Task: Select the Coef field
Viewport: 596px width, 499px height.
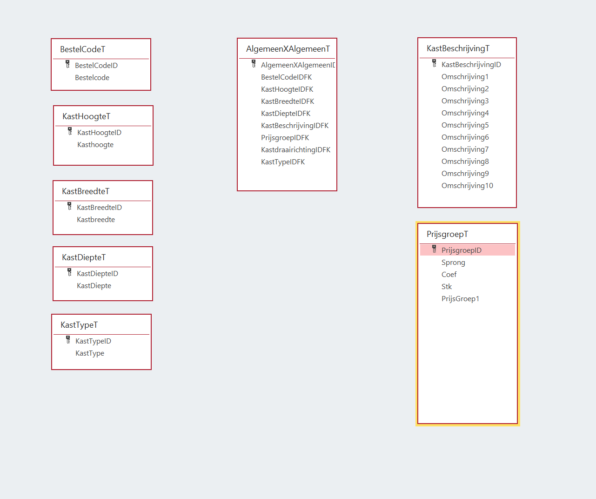Action: [449, 275]
